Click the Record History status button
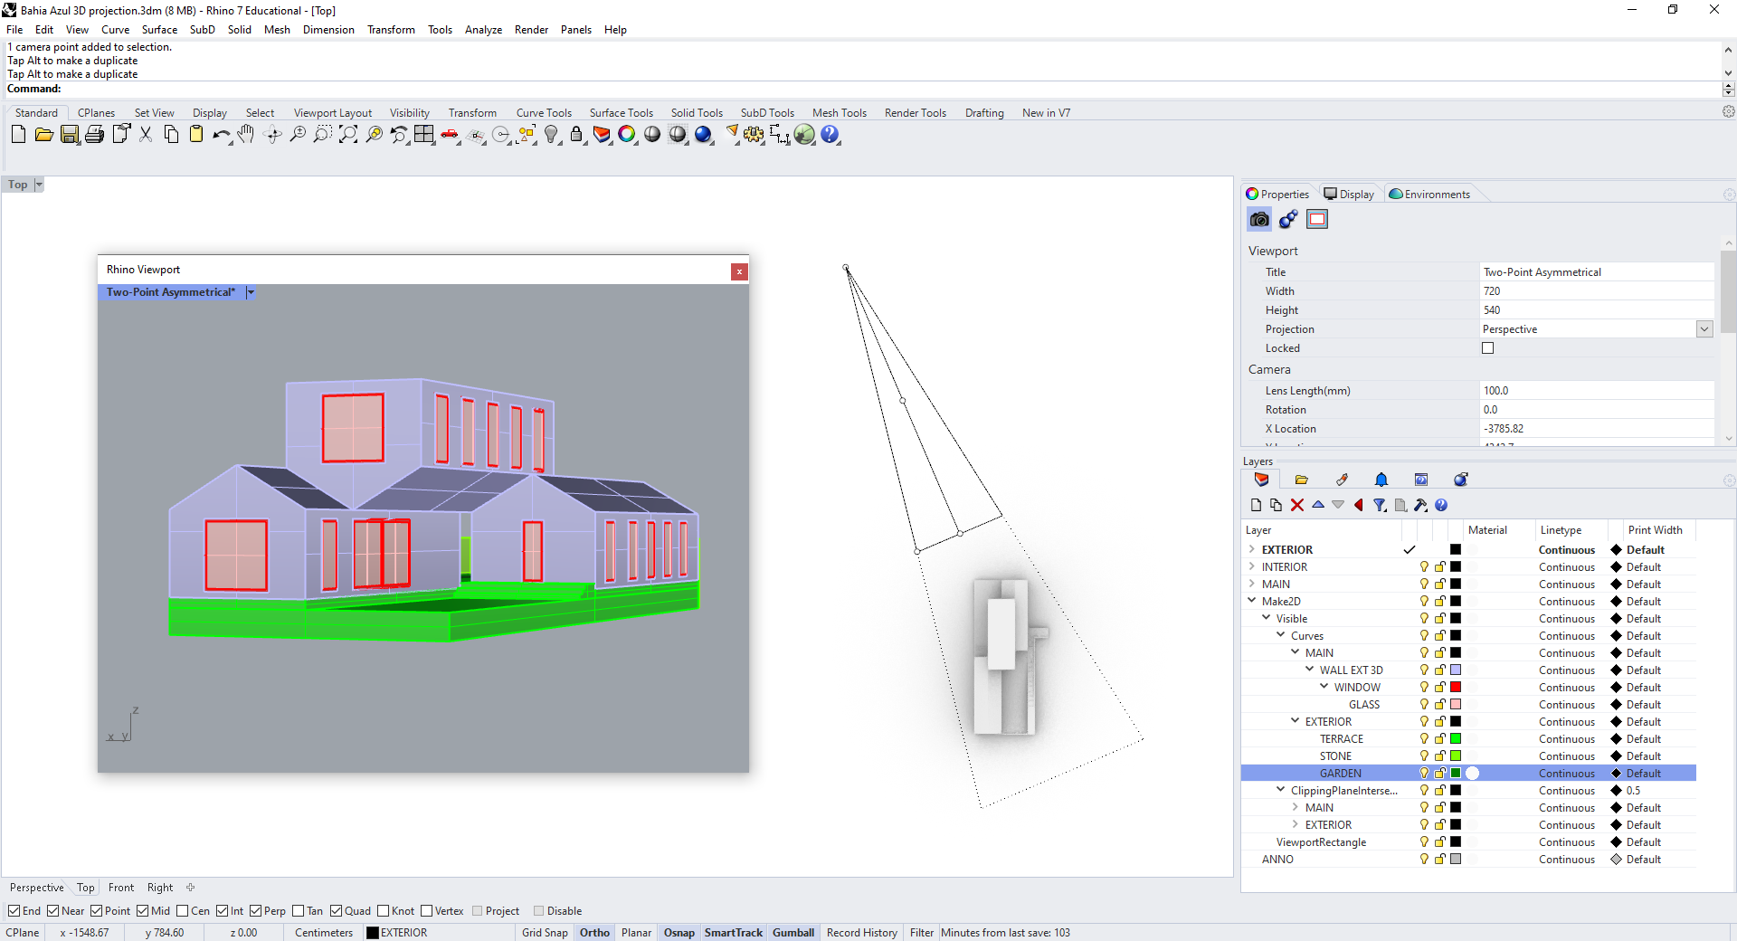 pyautogui.click(x=861, y=933)
